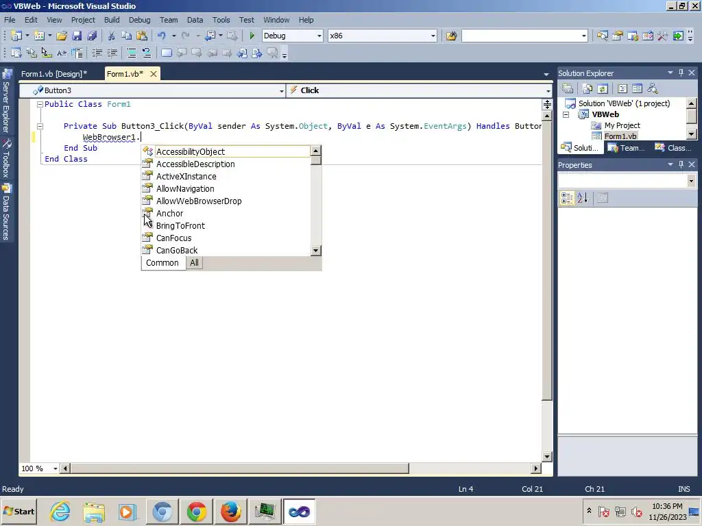Open the Server Explorer side tab
The width and height of the screenshot is (702, 526).
[x=6, y=101]
